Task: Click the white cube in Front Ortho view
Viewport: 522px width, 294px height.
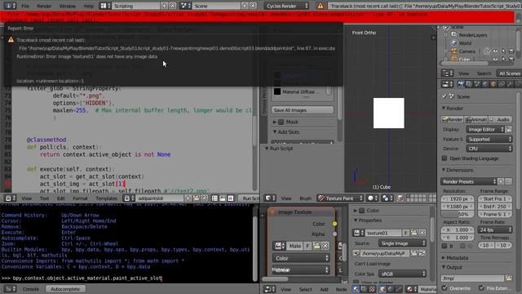Action: pyautogui.click(x=388, y=113)
